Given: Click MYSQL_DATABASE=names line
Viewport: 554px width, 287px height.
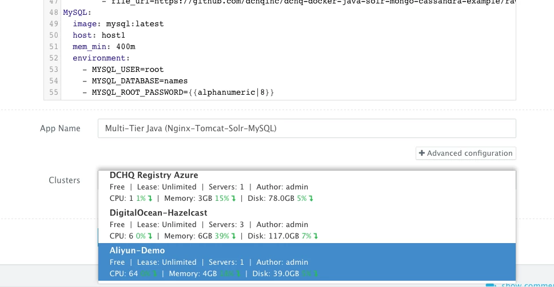Looking at the screenshot, I should point(135,81).
